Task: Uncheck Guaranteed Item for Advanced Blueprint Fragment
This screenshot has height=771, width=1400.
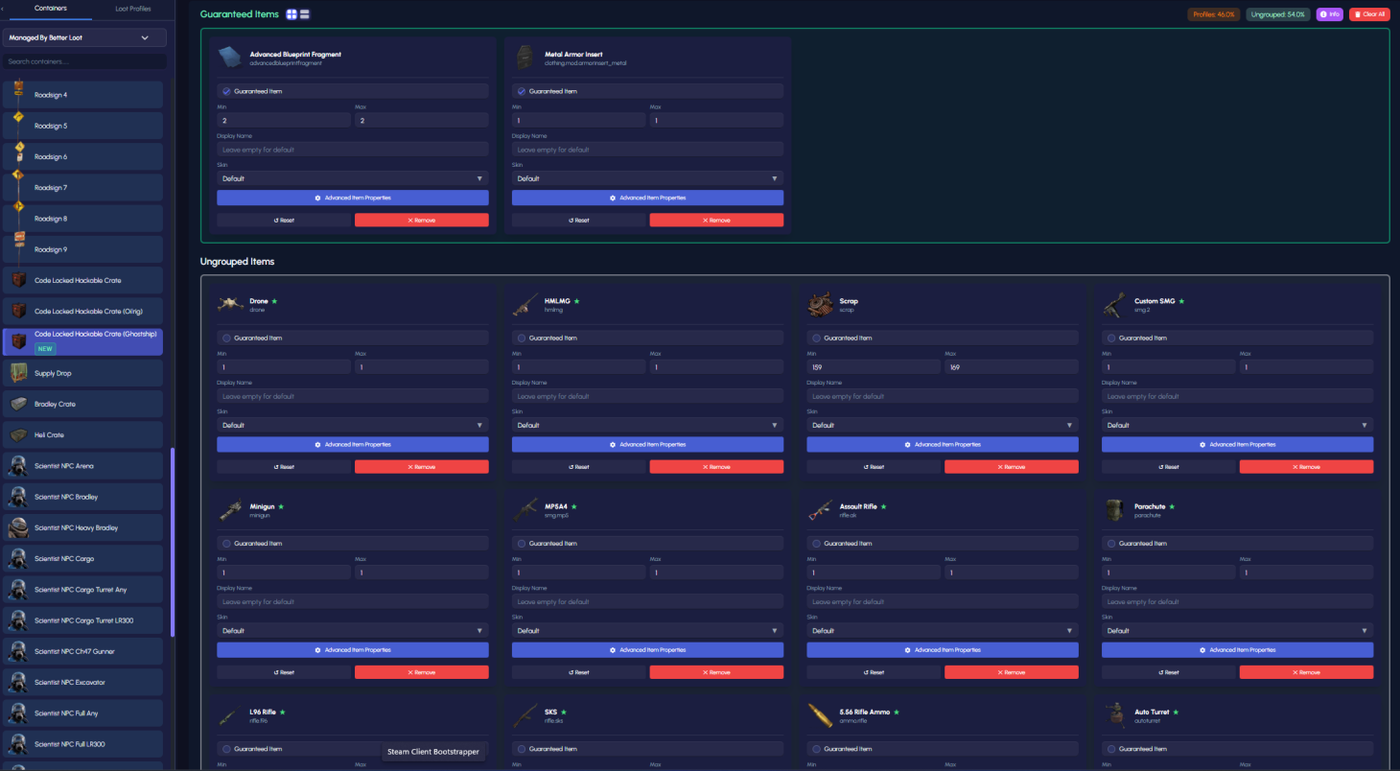Action: click(x=226, y=91)
